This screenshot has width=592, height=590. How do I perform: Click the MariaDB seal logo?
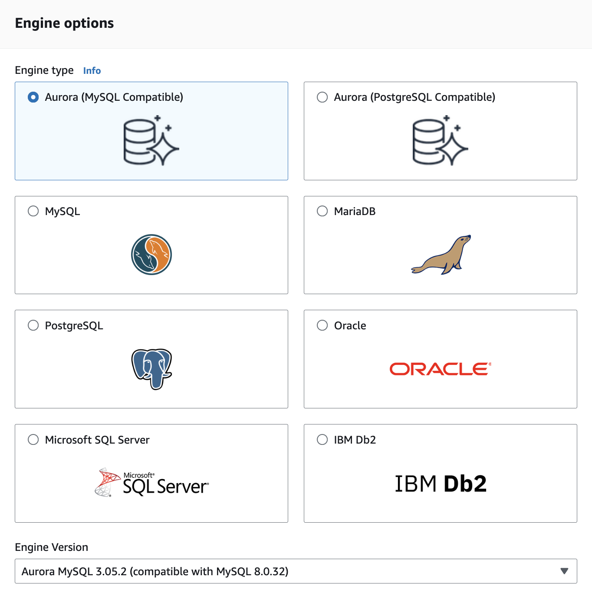441,255
